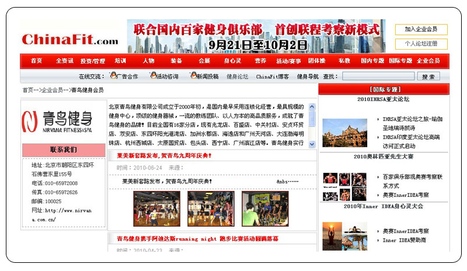Open the 团体操 nav item
Image resolution: width=467 pixels, height=271 pixels.
click(x=316, y=61)
